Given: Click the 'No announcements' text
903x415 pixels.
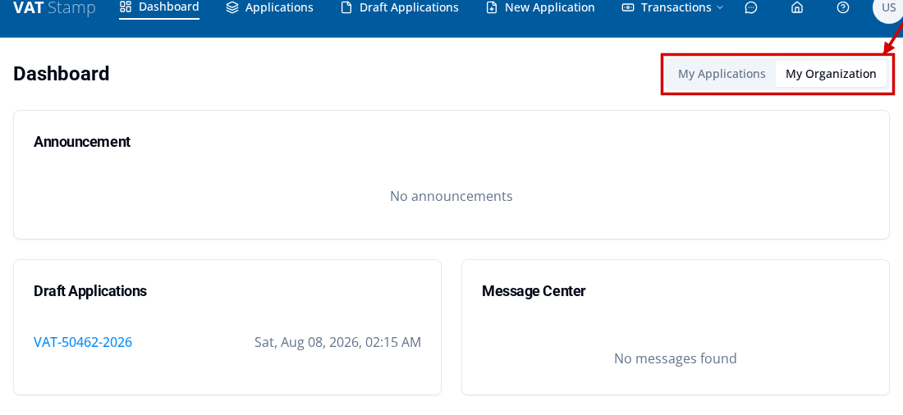Looking at the screenshot, I should pyautogui.click(x=451, y=196).
